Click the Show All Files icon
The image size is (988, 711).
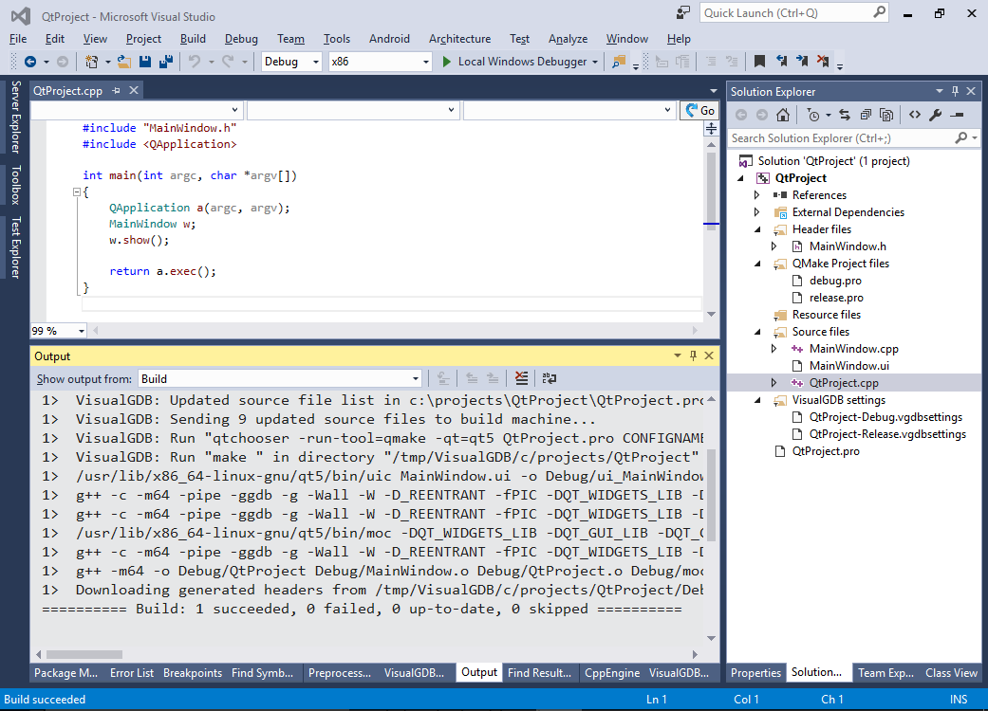coord(885,115)
